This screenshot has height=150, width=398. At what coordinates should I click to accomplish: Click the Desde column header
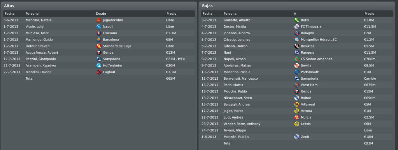coord(101,14)
